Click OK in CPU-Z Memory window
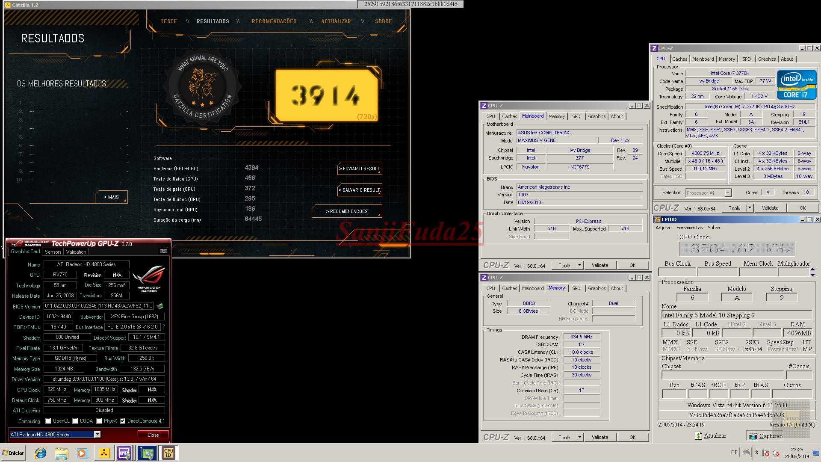This screenshot has height=462, width=821. pyautogui.click(x=632, y=437)
